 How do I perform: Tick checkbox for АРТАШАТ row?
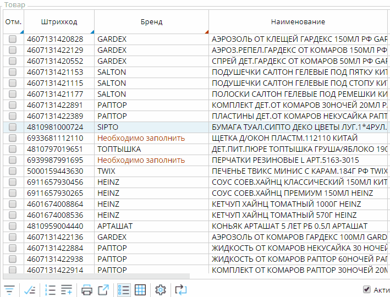[13, 226]
